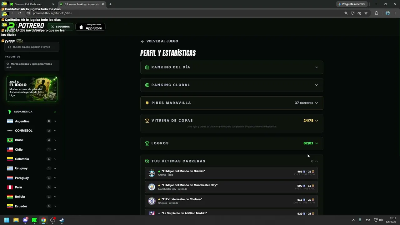Click the Grêmio club crest
Viewport: 400px width, 225px height.
point(152,173)
